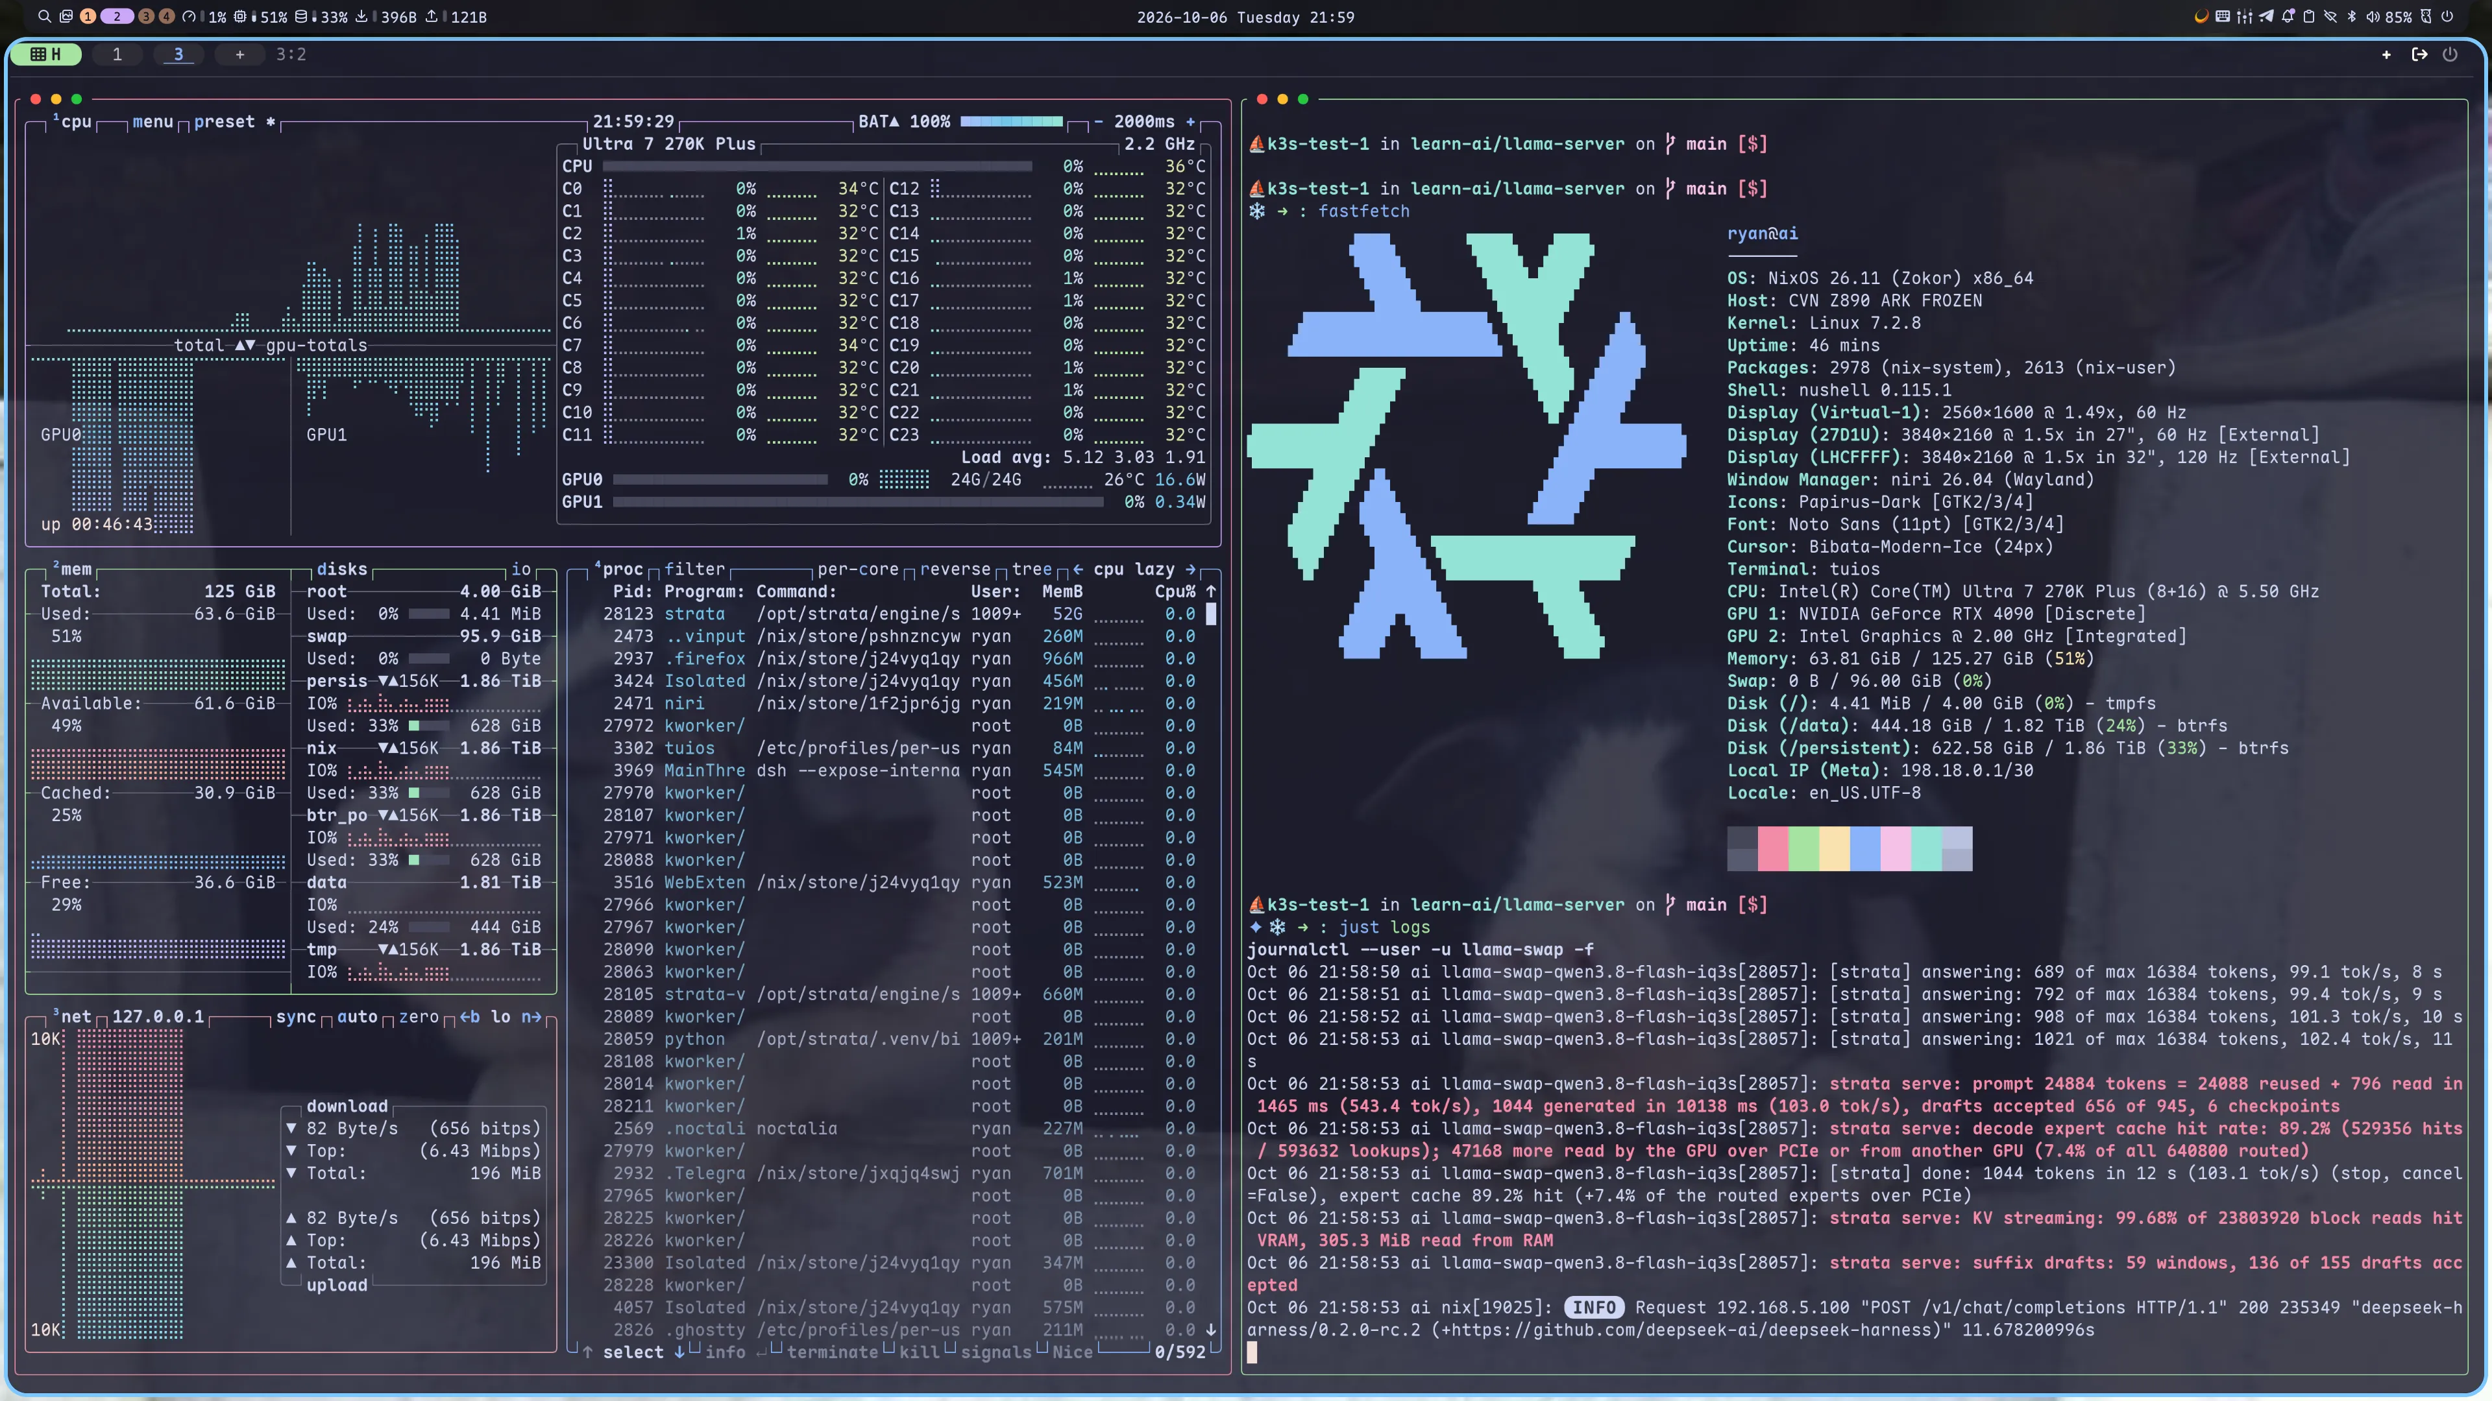Viewport: 2492px width, 1401px height.
Task: Open the wallpaper picker icon in top bar
Action: [x=66, y=16]
